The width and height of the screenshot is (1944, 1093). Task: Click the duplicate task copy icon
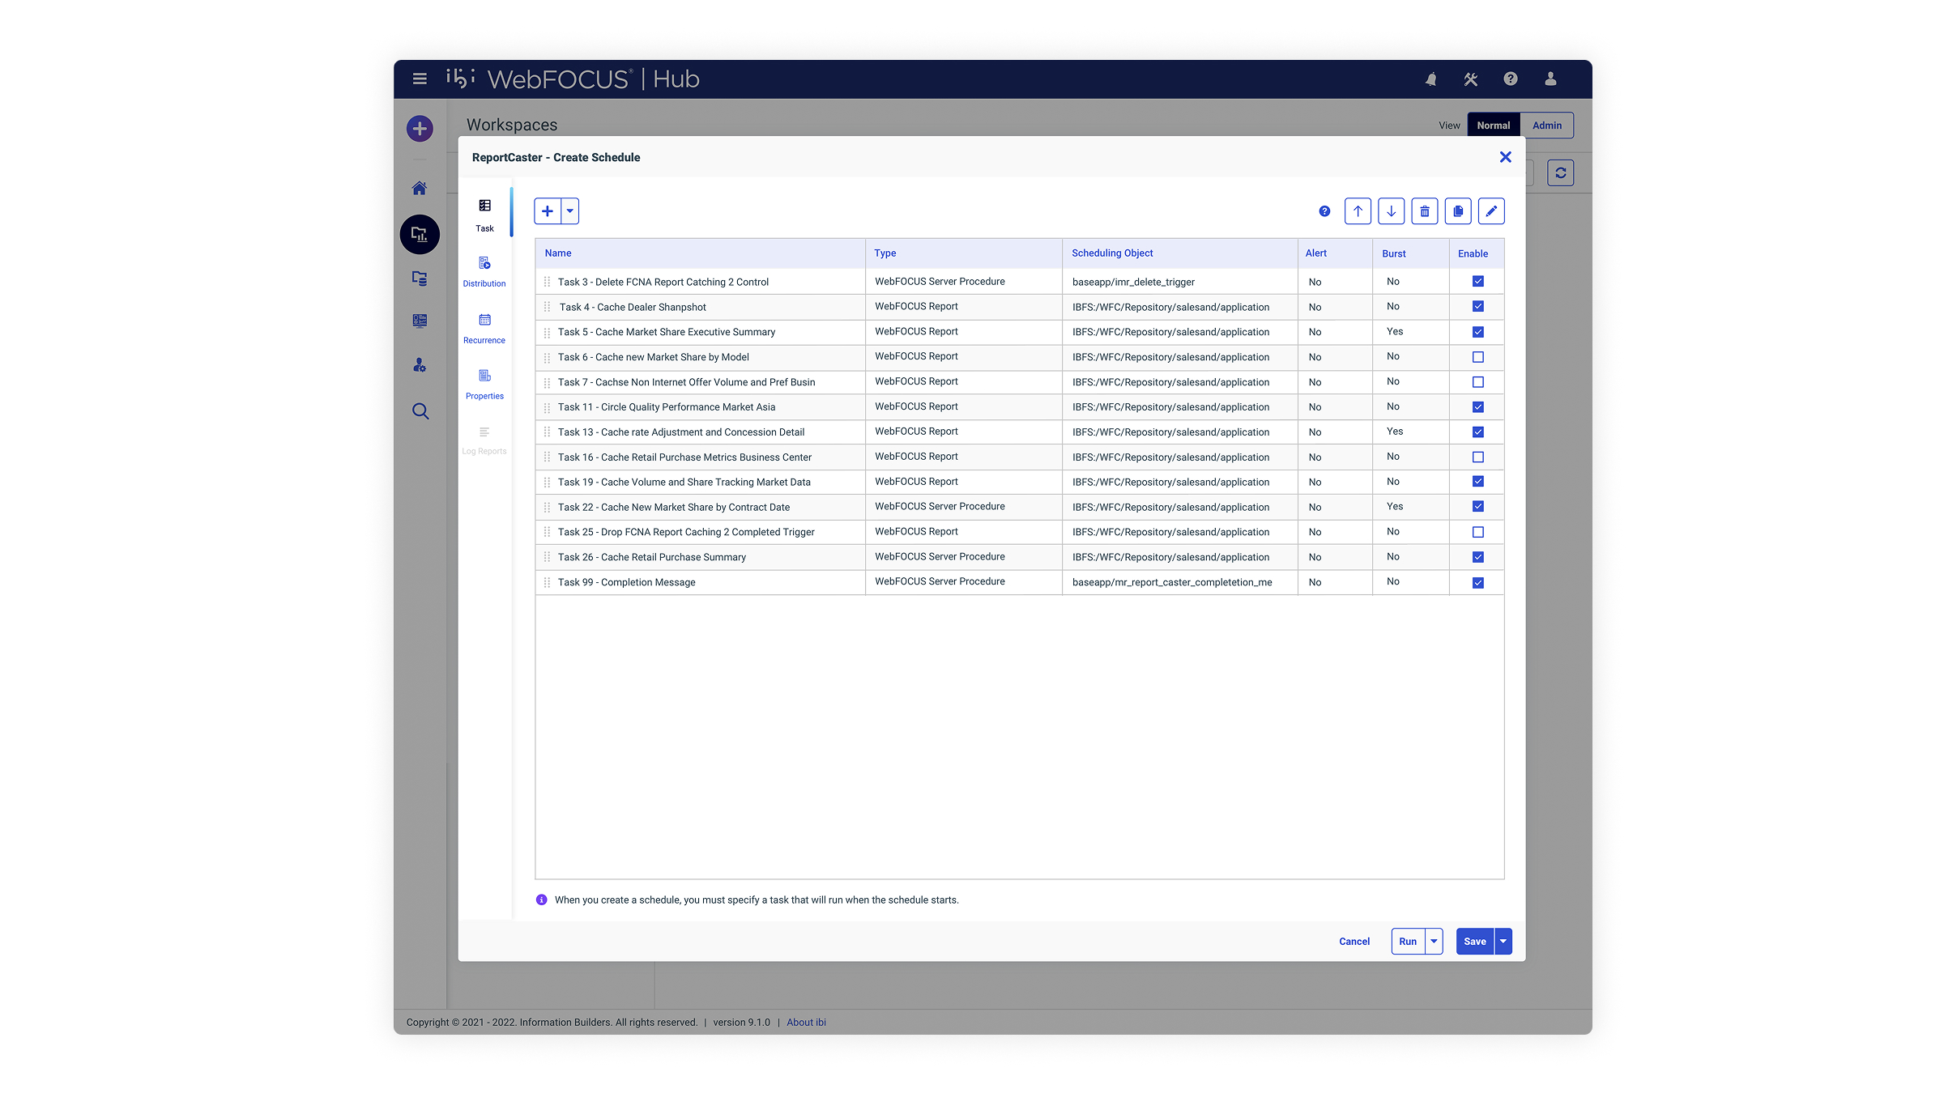(x=1458, y=211)
